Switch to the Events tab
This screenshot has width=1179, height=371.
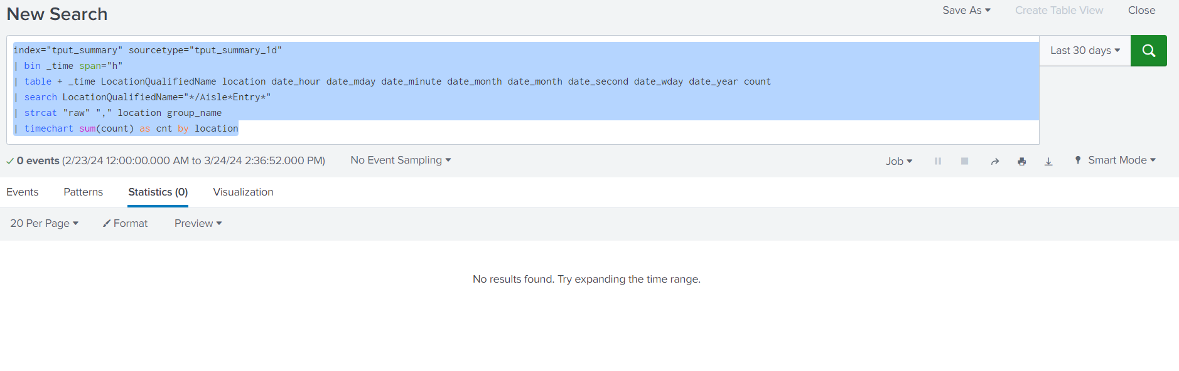click(x=23, y=192)
